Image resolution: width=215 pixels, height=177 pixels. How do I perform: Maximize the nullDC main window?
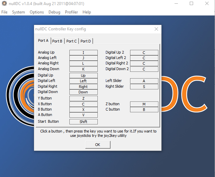pyautogui.click(x=191, y=3)
